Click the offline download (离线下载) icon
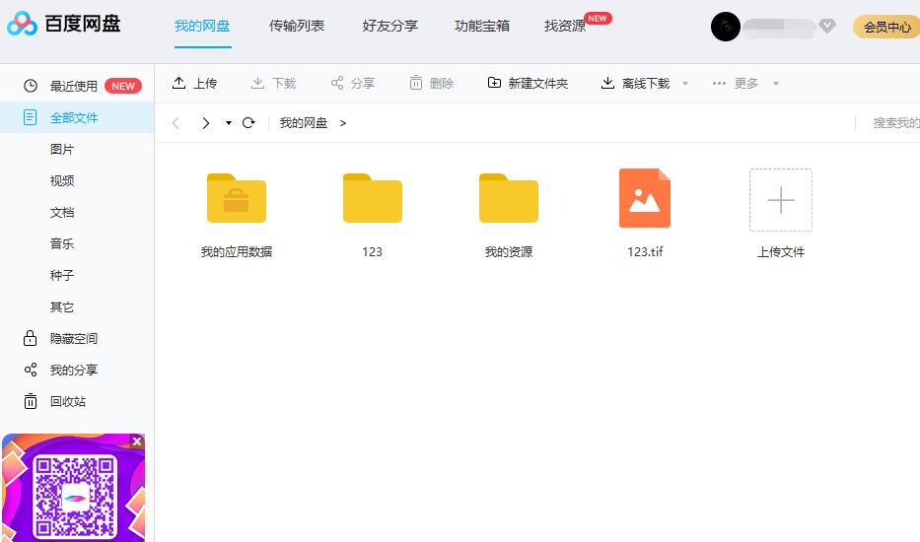This screenshot has height=542, width=920. tap(607, 83)
